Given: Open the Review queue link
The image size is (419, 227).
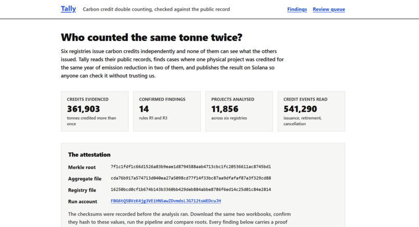Looking at the screenshot, I should pos(329,9).
